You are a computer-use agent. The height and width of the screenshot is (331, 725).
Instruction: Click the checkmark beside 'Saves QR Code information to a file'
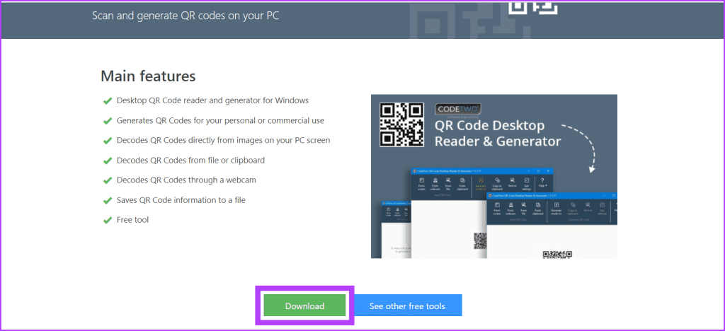108,200
